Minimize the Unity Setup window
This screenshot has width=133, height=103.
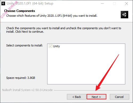click(102, 3)
